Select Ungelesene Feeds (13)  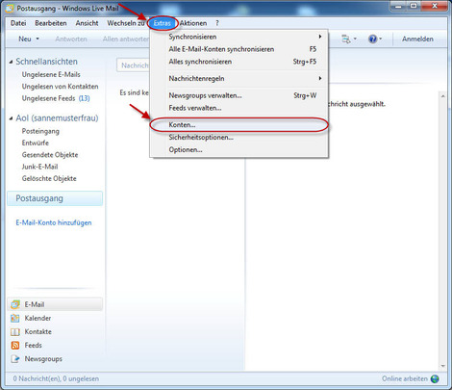pyautogui.click(x=56, y=98)
